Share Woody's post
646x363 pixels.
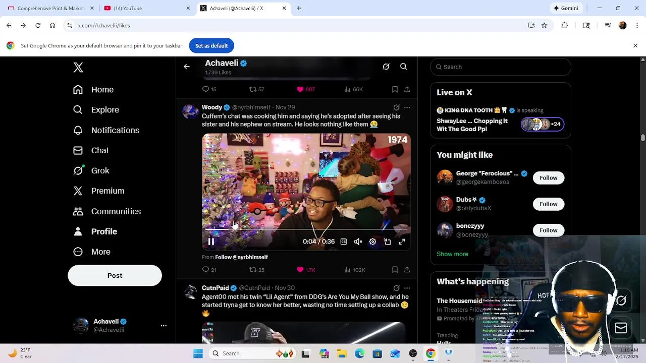[x=407, y=270]
